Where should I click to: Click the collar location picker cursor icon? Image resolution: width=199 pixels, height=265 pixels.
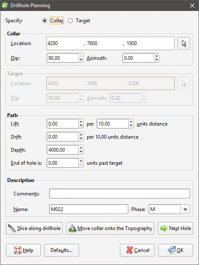coord(183,43)
